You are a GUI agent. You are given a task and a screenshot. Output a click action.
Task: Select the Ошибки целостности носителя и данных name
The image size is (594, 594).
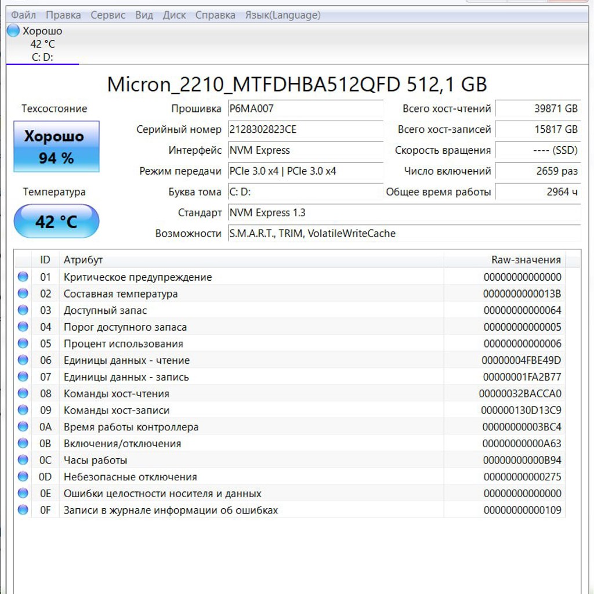162,494
